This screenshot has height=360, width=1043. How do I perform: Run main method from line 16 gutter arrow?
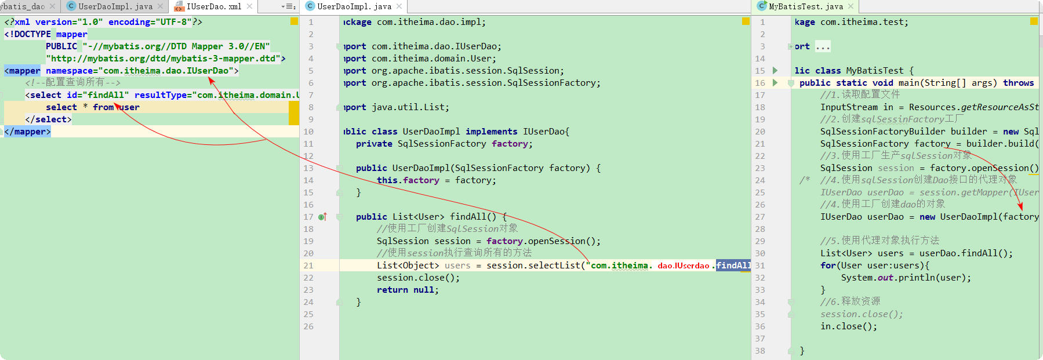pyautogui.click(x=775, y=83)
